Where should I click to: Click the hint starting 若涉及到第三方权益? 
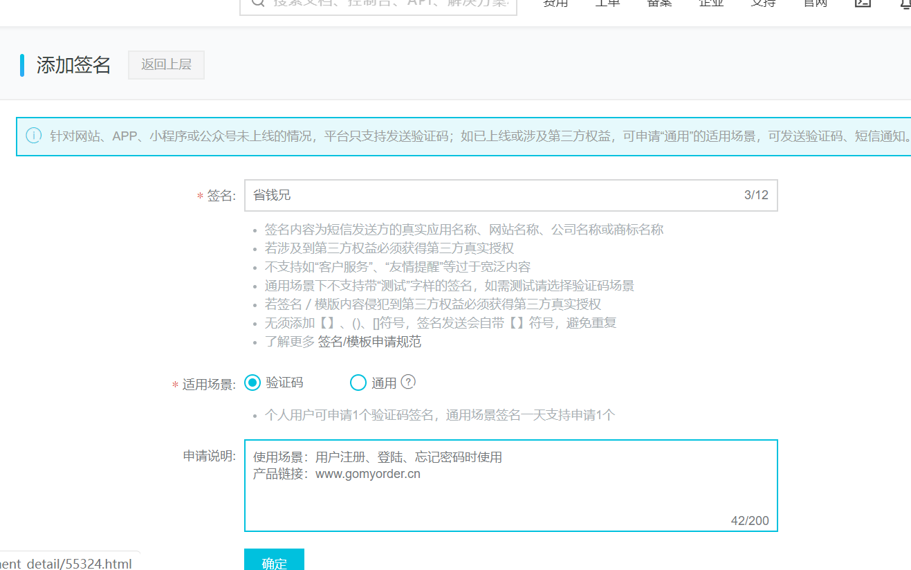click(389, 248)
